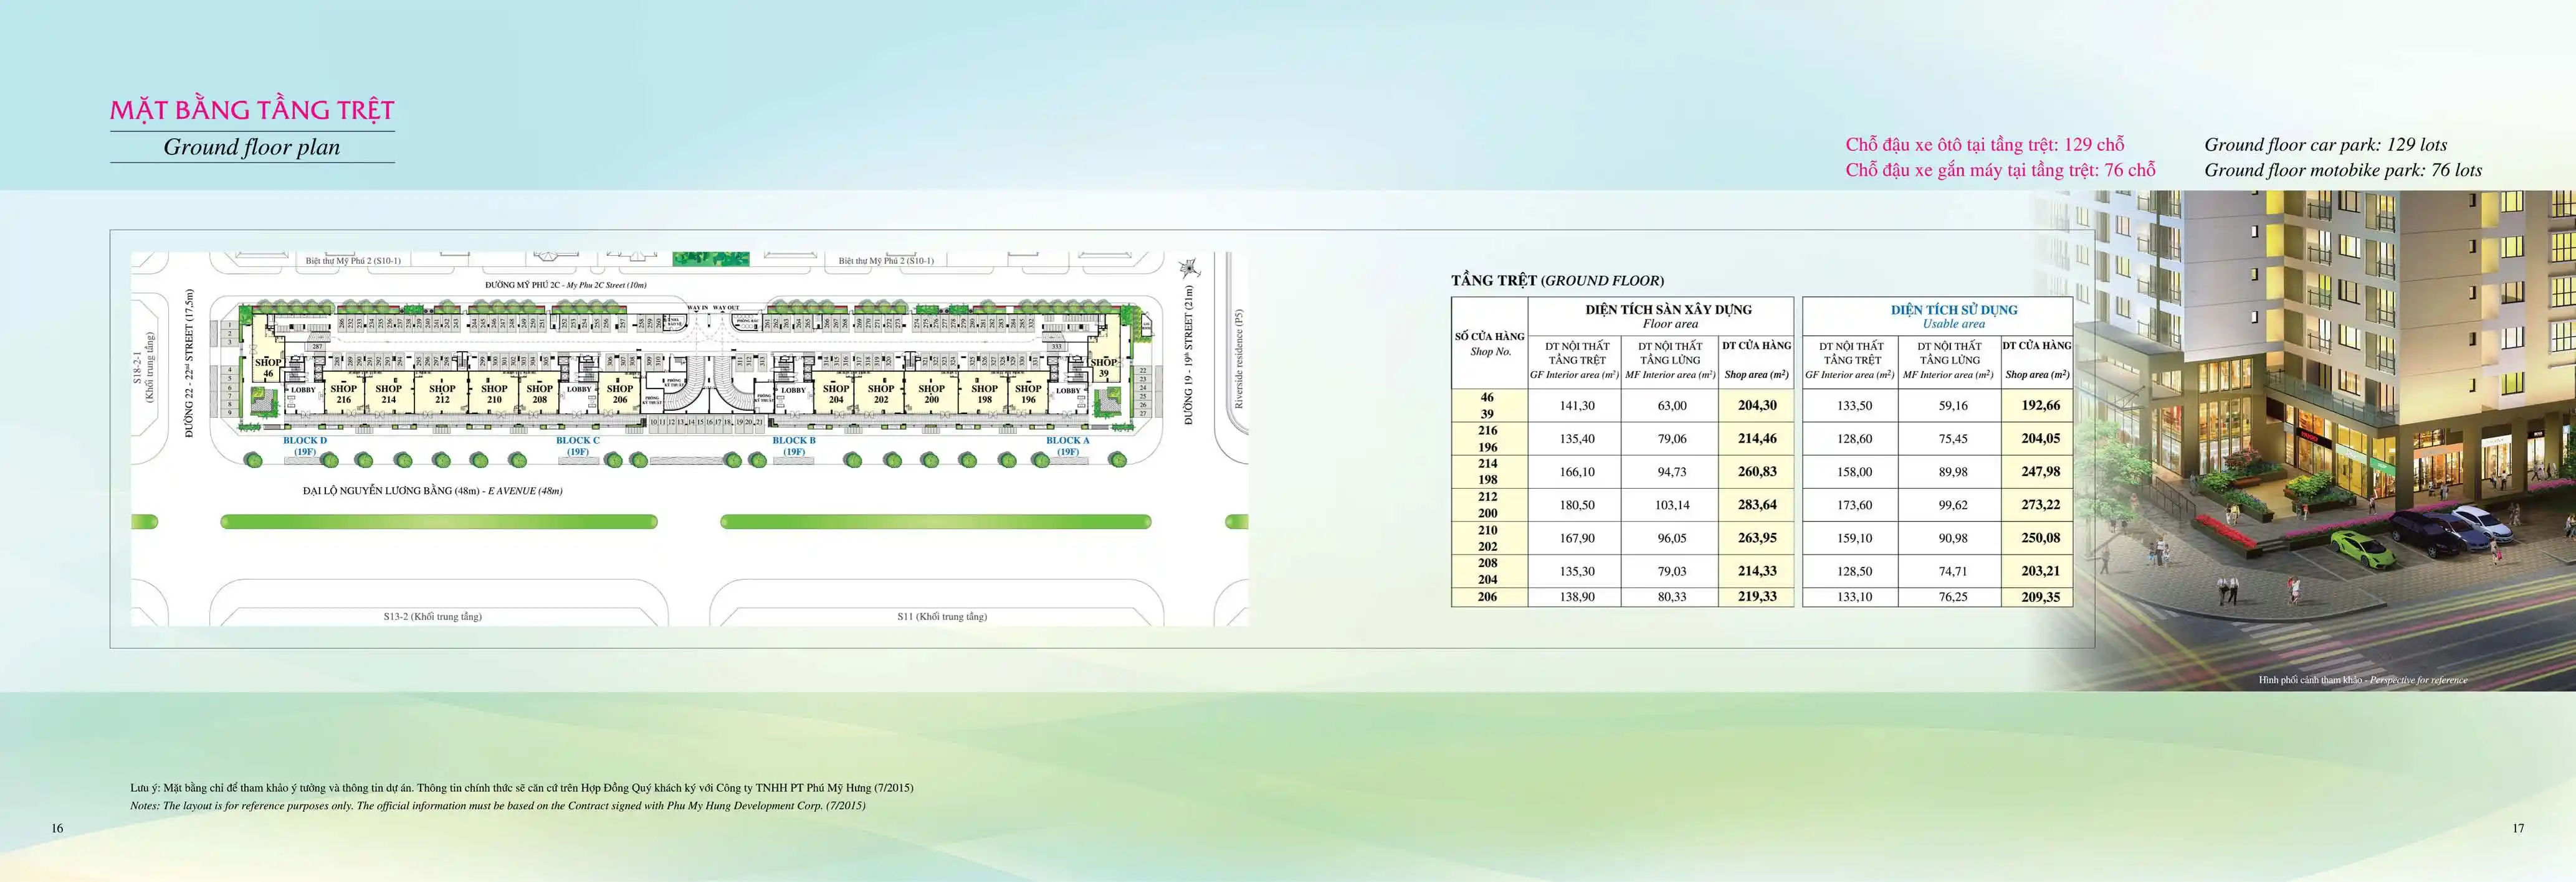Click SHOP 216 on the floor plan
2576x882 pixels.
(x=344, y=393)
